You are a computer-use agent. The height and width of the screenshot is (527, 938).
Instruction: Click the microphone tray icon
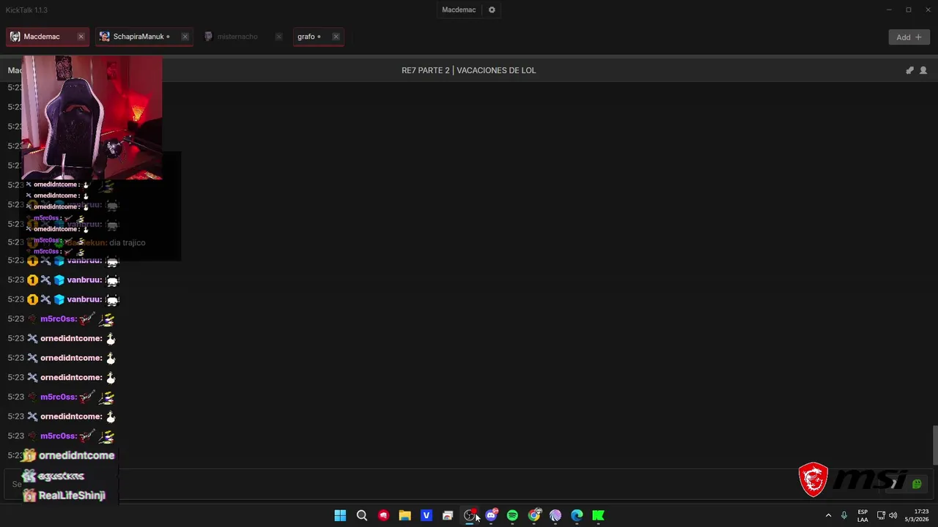click(x=844, y=515)
